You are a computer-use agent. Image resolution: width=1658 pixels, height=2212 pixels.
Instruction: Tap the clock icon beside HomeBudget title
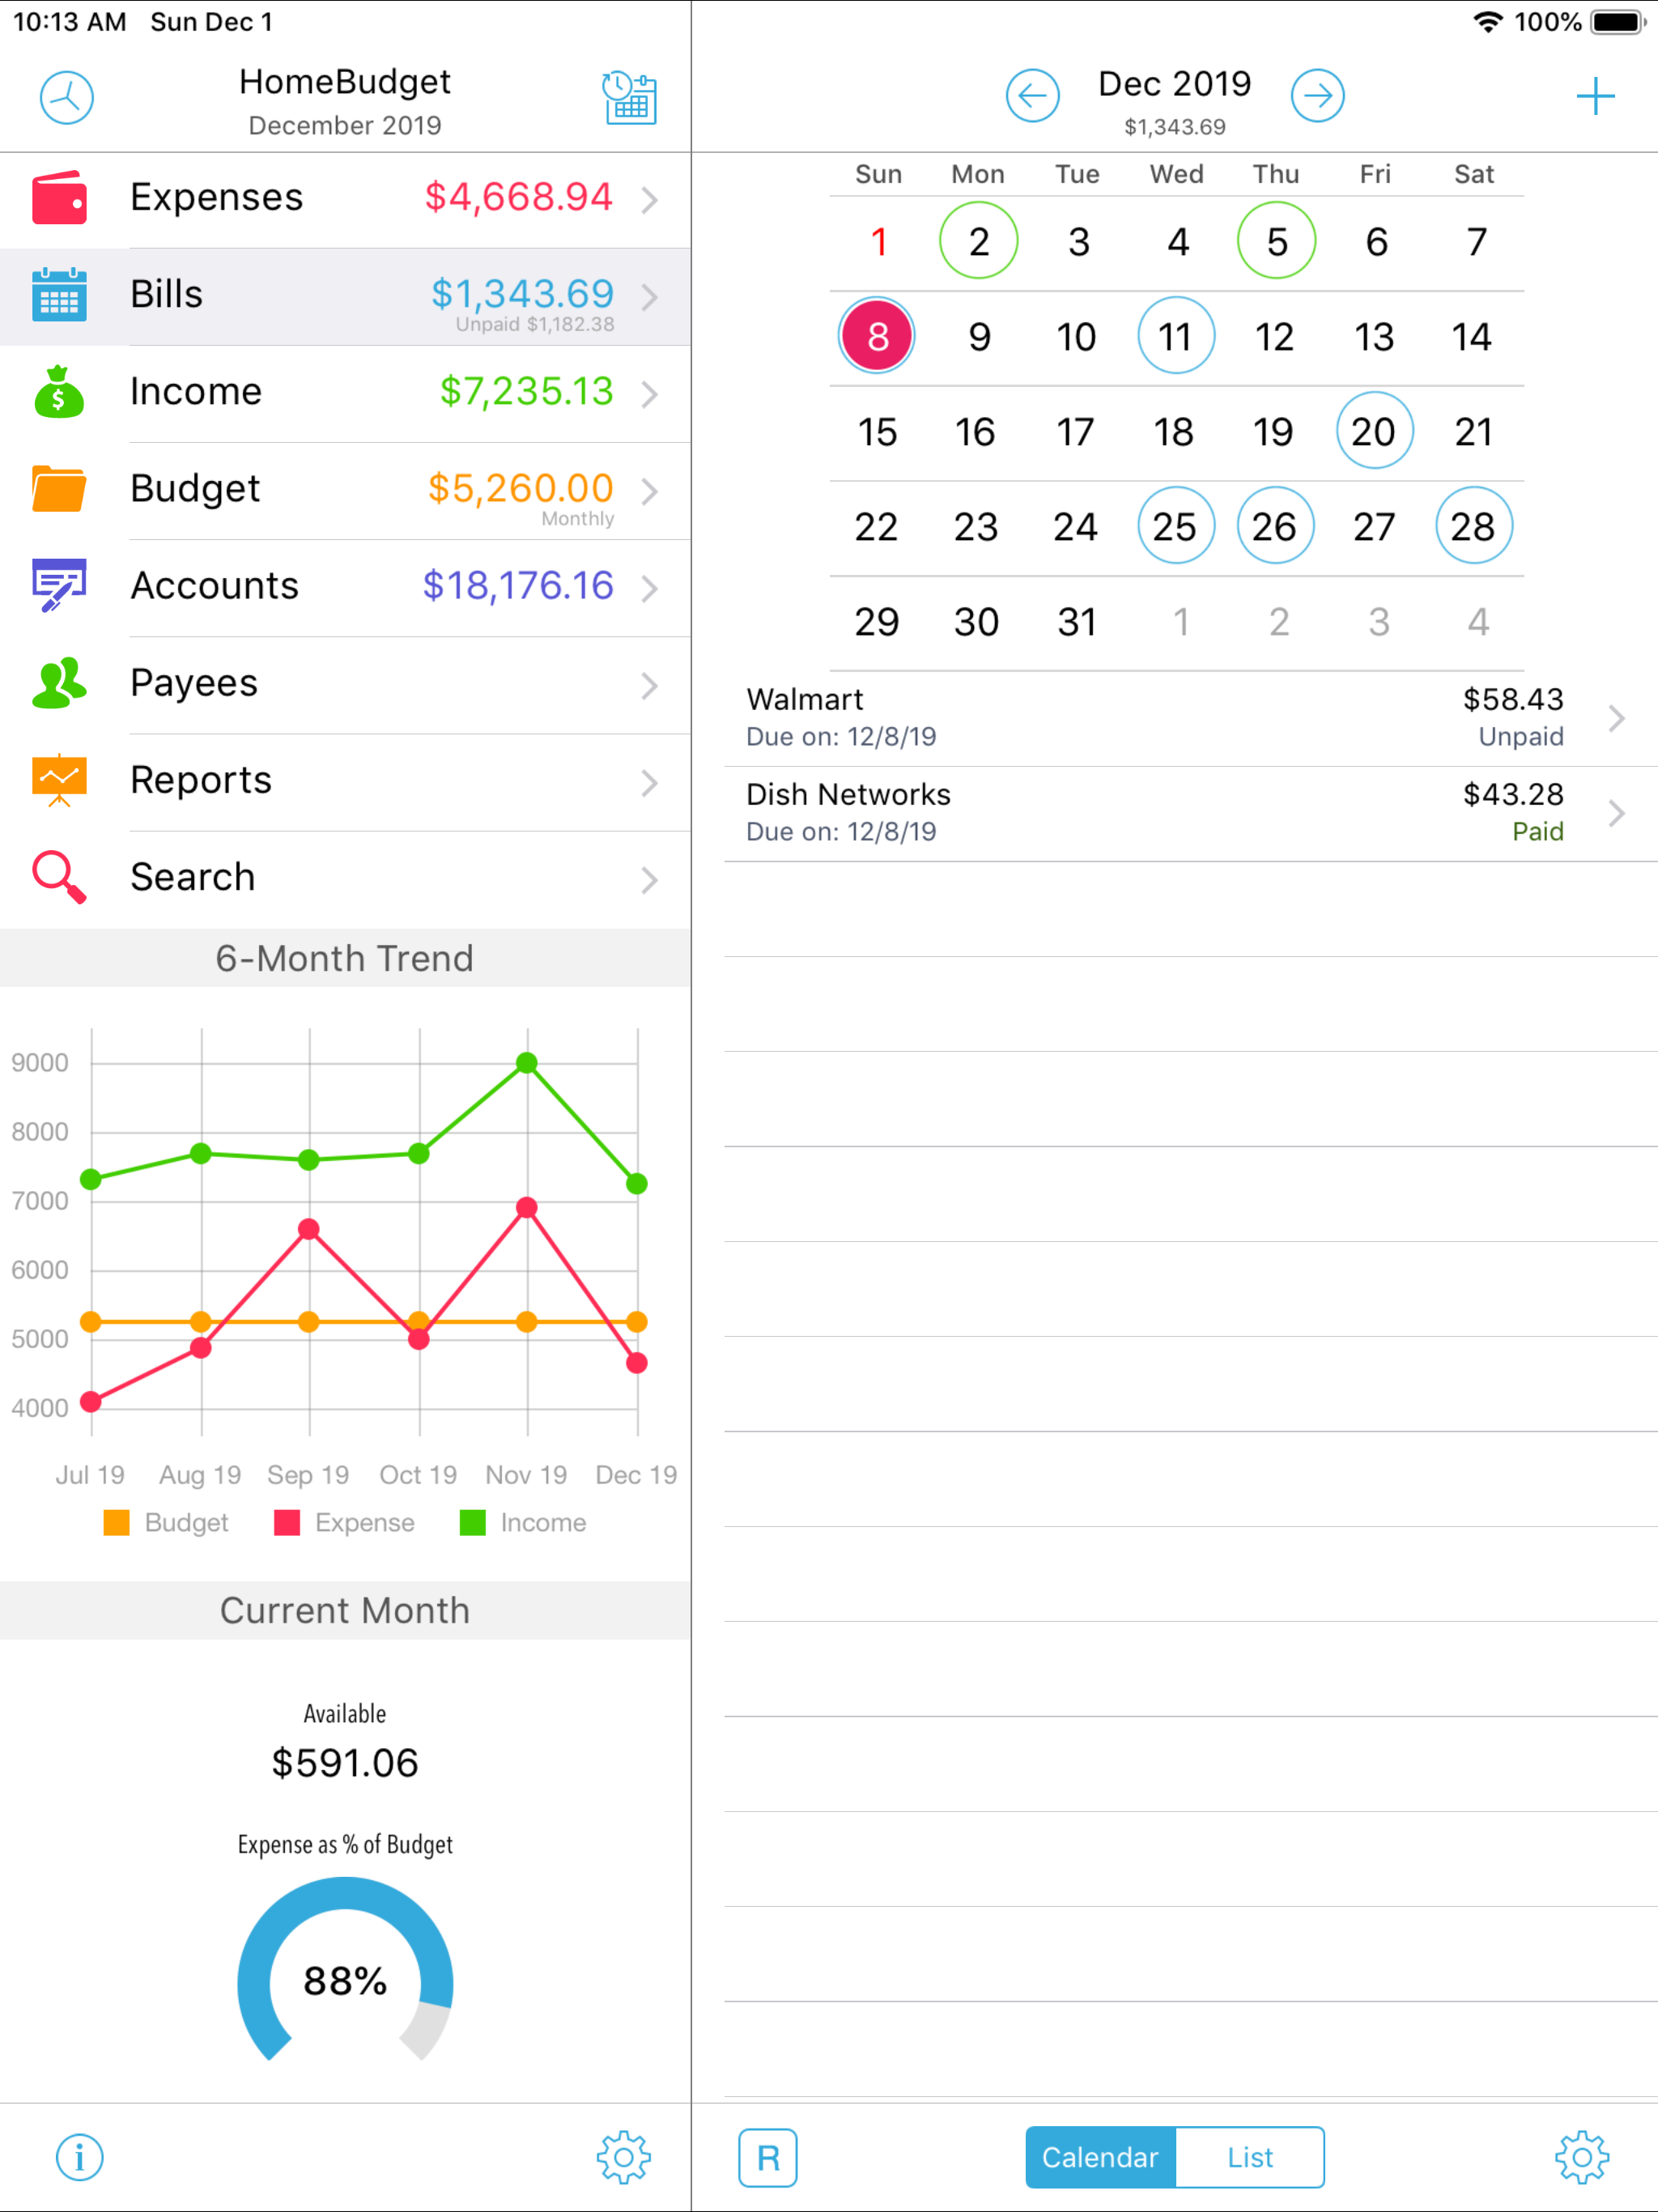coord(66,98)
